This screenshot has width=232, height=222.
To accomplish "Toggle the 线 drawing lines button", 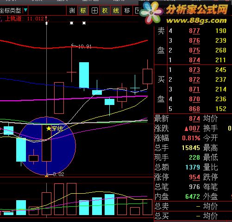I will click(116, 11).
